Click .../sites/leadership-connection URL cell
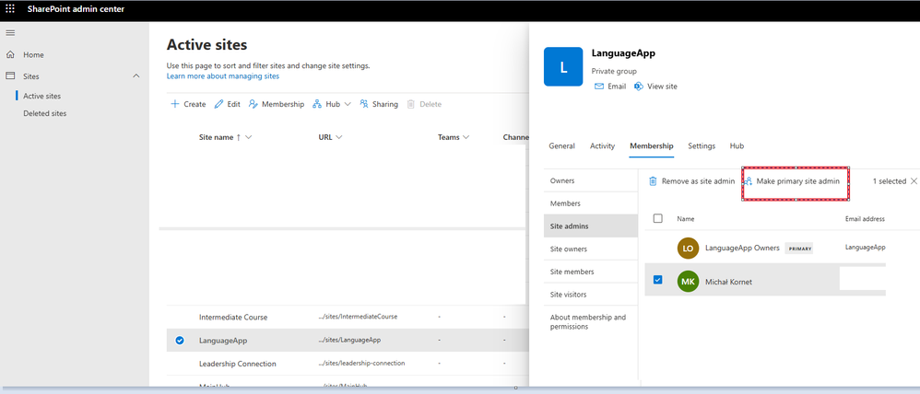The width and height of the screenshot is (920, 394). 361,363
